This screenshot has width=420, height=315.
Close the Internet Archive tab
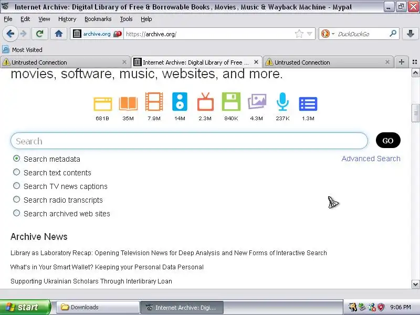coord(256,62)
